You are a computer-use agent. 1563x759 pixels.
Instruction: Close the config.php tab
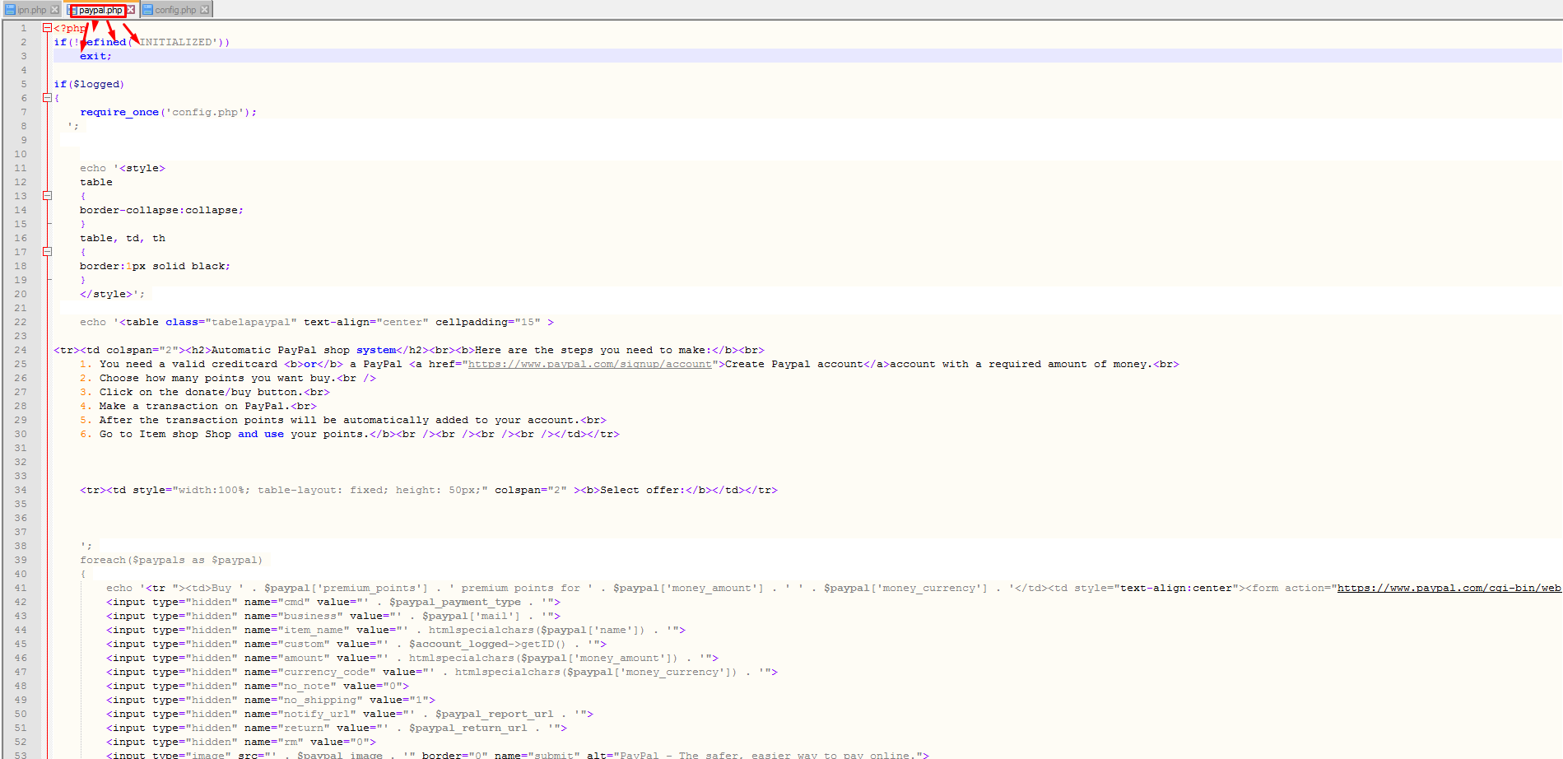click(x=204, y=10)
